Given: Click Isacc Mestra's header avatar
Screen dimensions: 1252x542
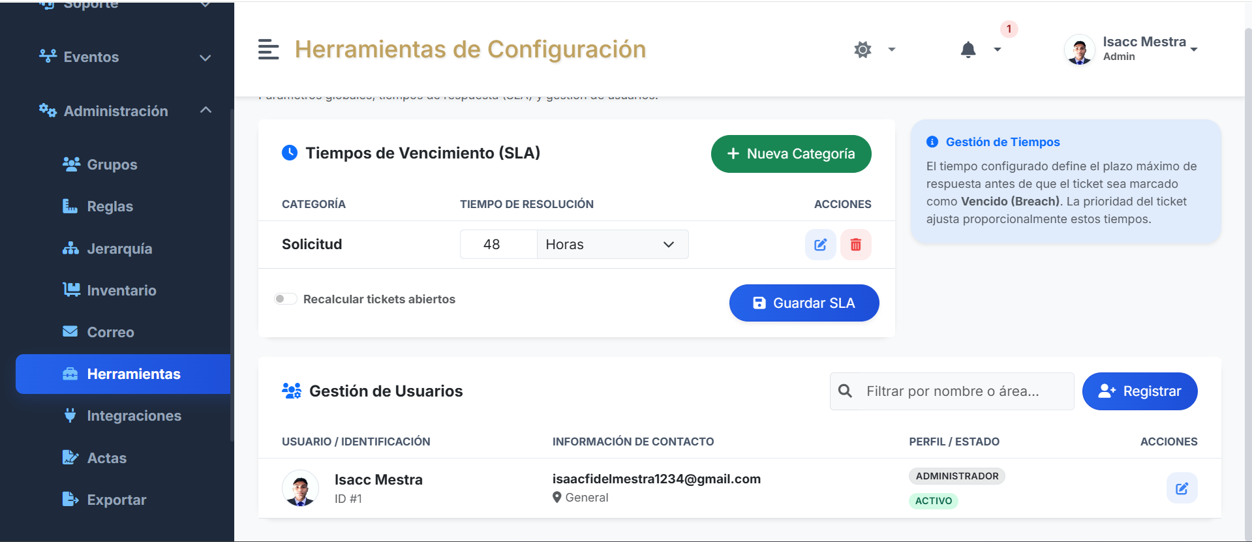Looking at the screenshot, I should click(1080, 50).
